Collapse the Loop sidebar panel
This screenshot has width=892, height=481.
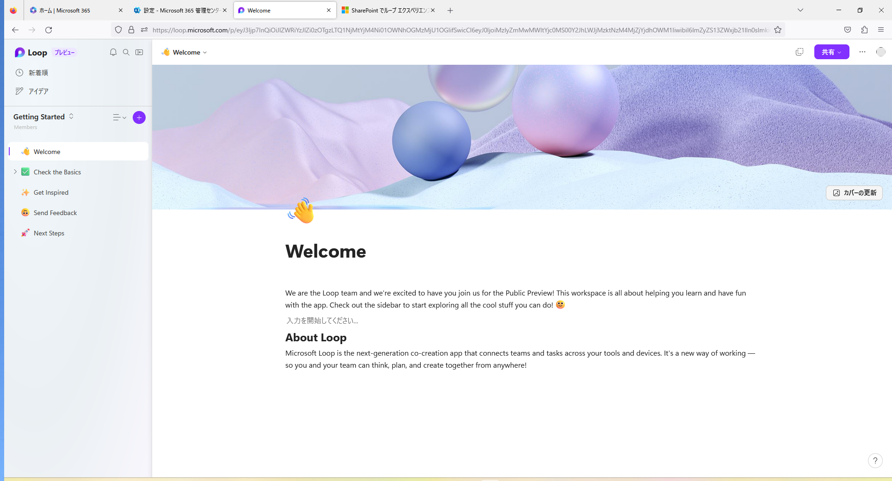[x=139, y=52]
